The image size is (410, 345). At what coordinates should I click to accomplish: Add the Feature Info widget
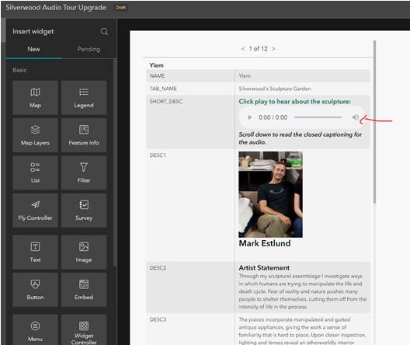(x=84, y=135)
